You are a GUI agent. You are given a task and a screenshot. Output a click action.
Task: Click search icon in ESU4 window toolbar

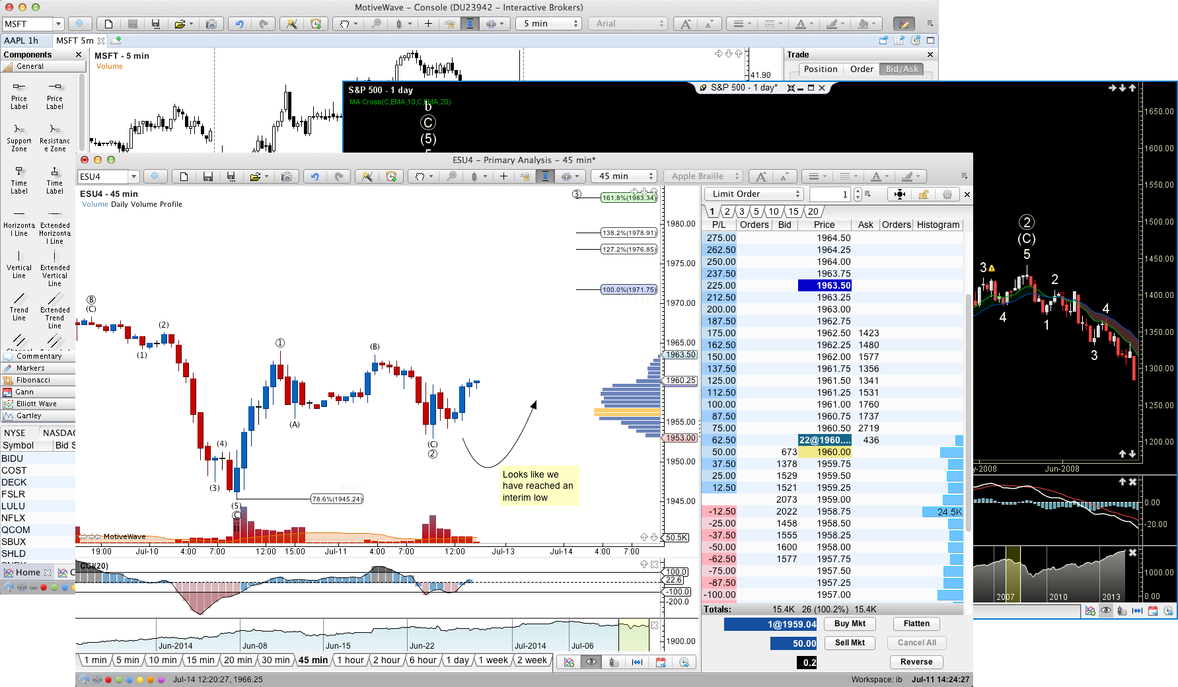(155, 176)
